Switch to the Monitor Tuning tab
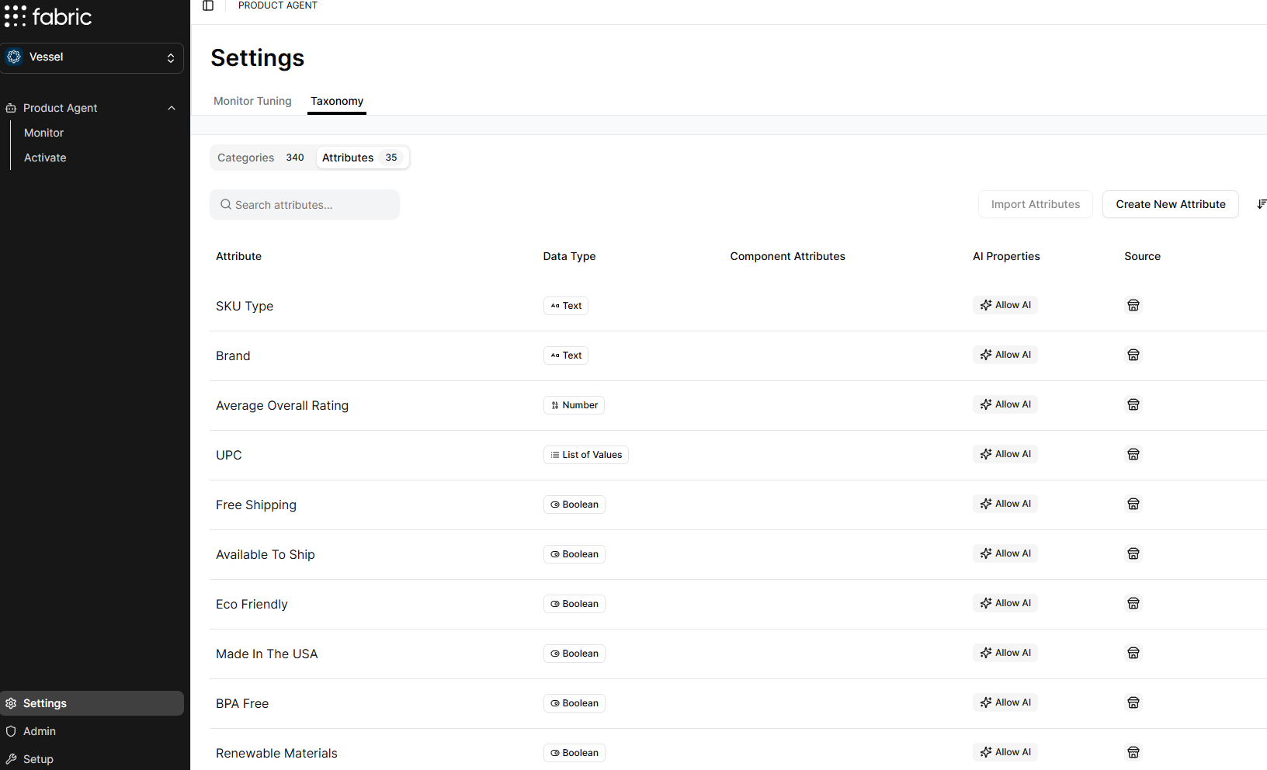Image resolution: width=1267 pixels, height=770 pixels. pyautogui.click(x=252, y=101)
